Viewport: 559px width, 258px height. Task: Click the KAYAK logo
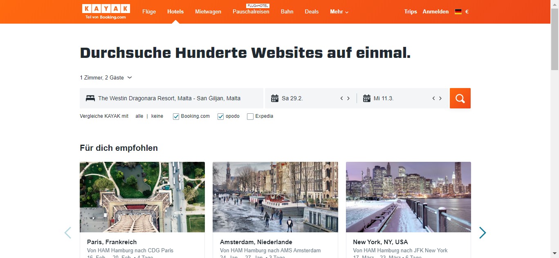click(x=106, y=11)
